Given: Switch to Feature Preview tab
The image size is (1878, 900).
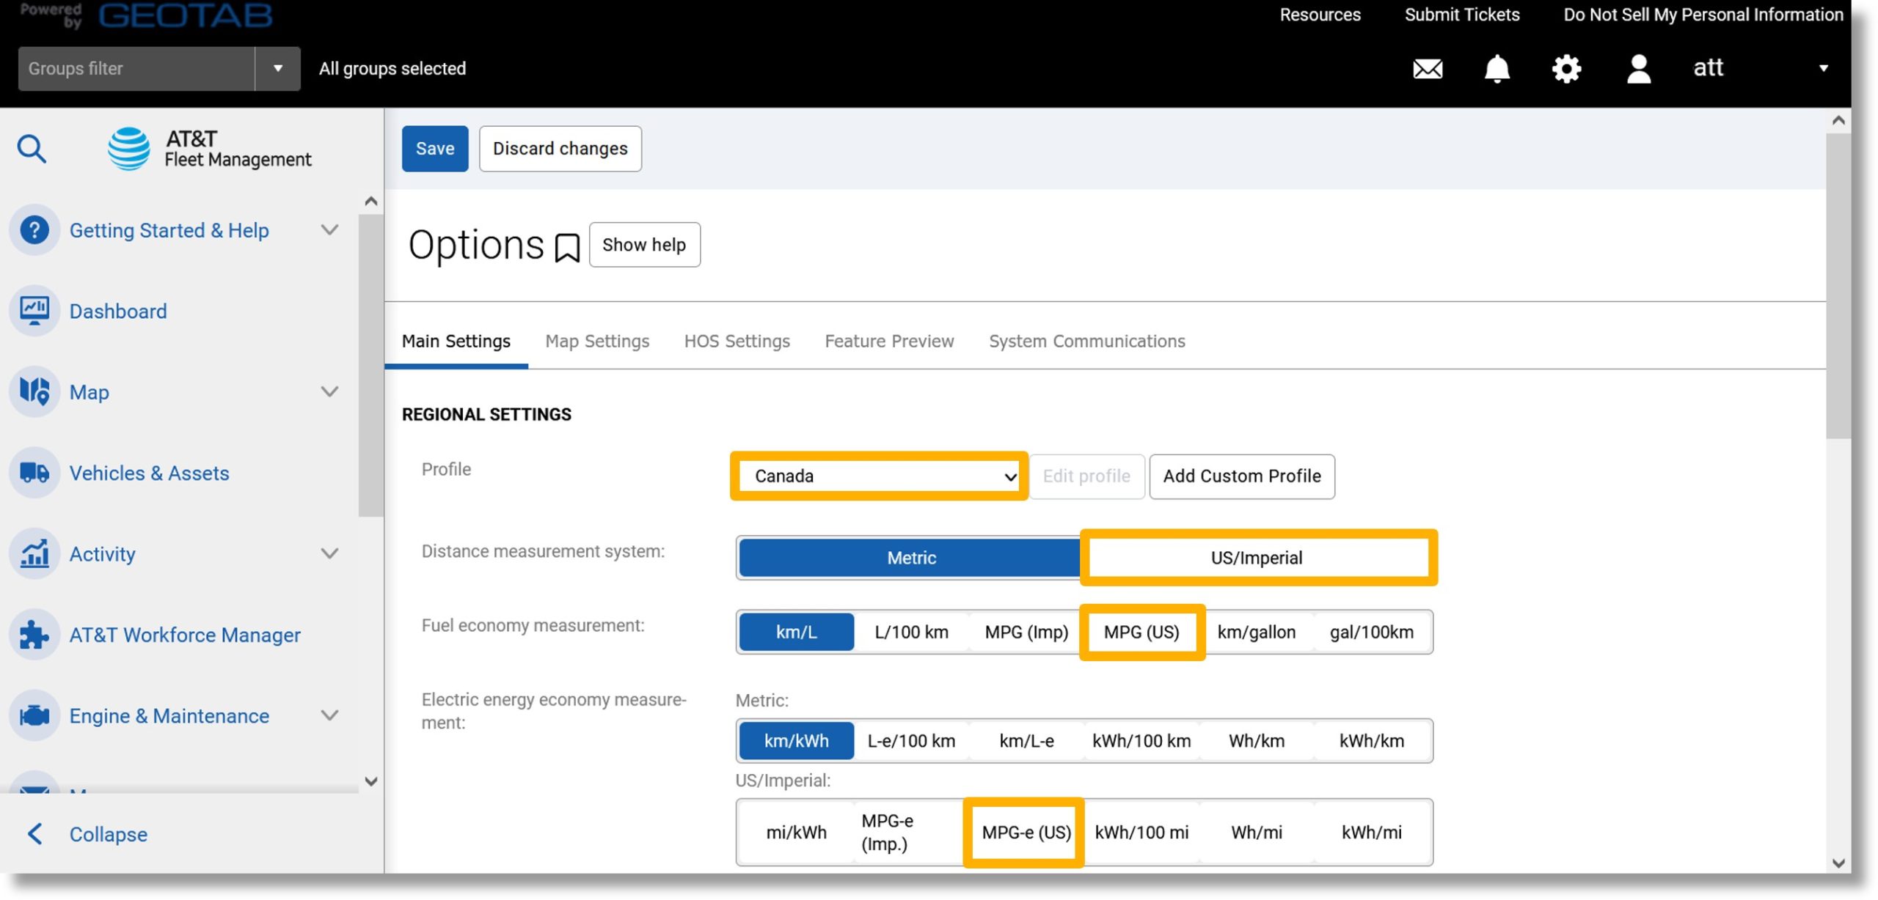Looking at the screenshot, I should pyautogui.click(x=888, y=341).
